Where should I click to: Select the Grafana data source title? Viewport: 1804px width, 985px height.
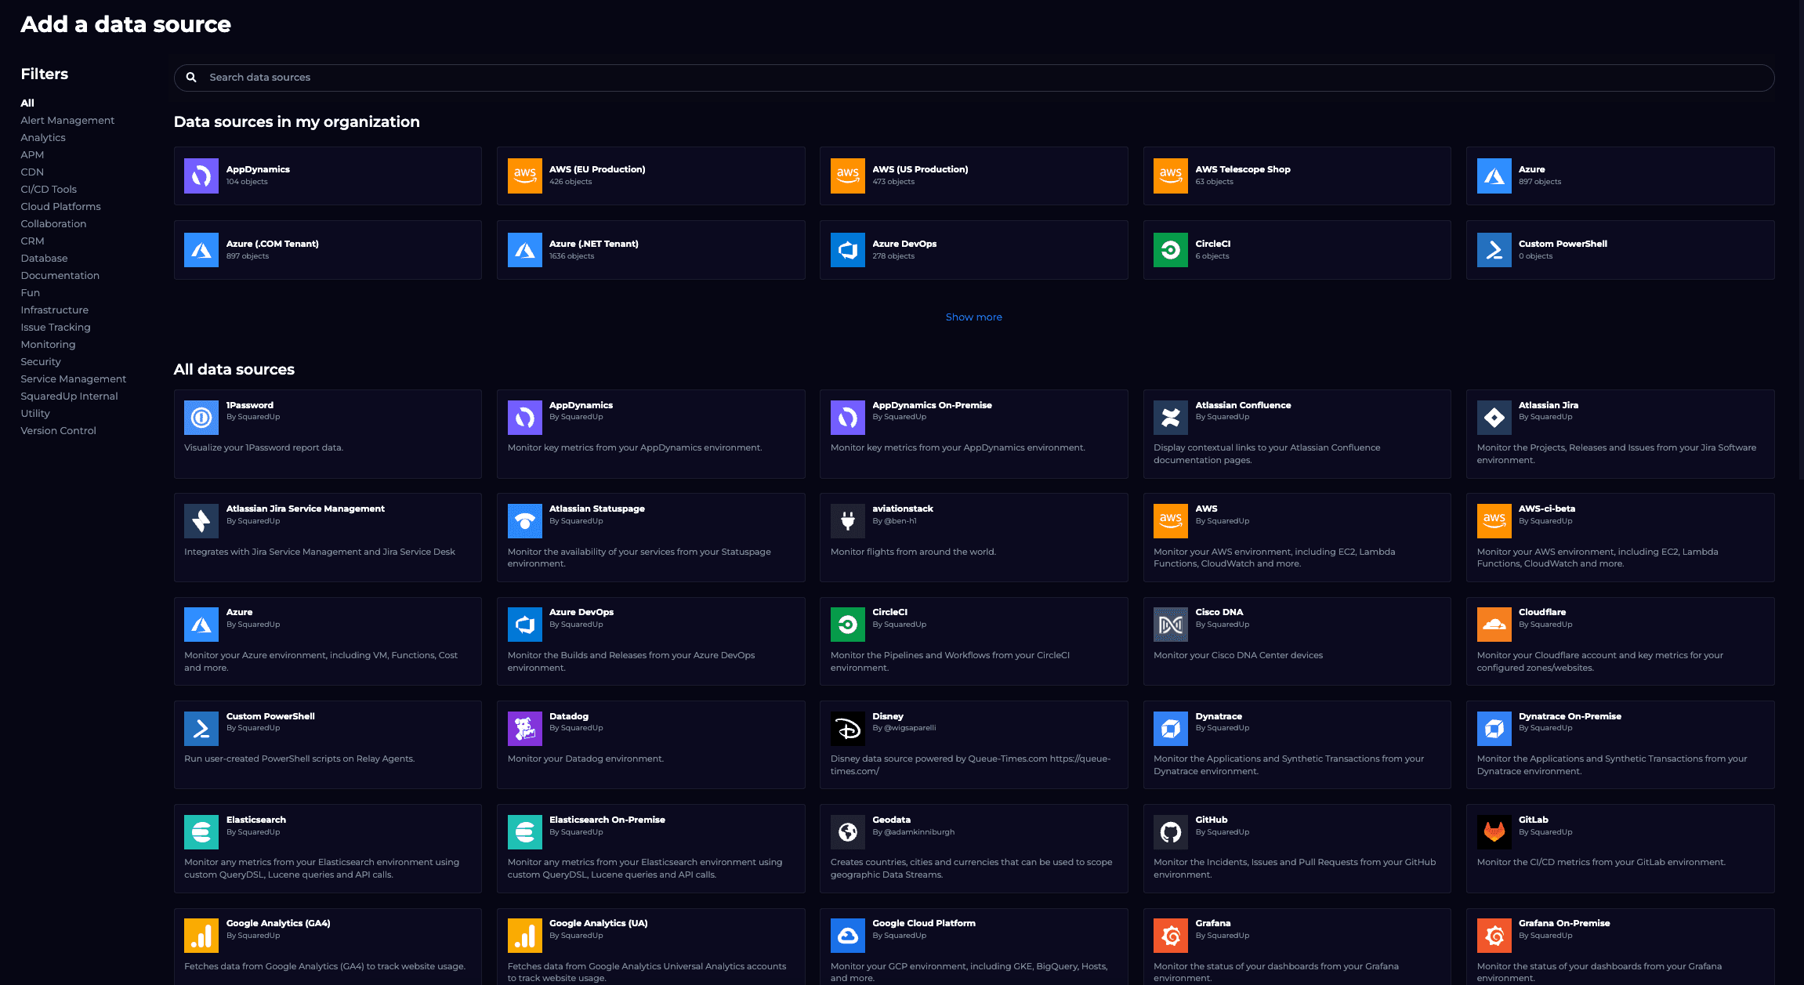[1212, 923]
